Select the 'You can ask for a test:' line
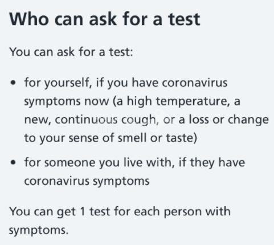The image size is (274, 245). [71, 52]
